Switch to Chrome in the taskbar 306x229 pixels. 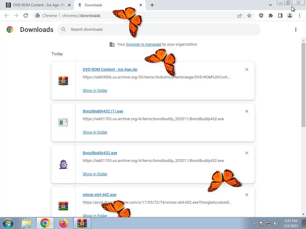pos(45,223)
